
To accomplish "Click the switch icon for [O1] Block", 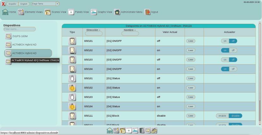I will tap(72, 116).
